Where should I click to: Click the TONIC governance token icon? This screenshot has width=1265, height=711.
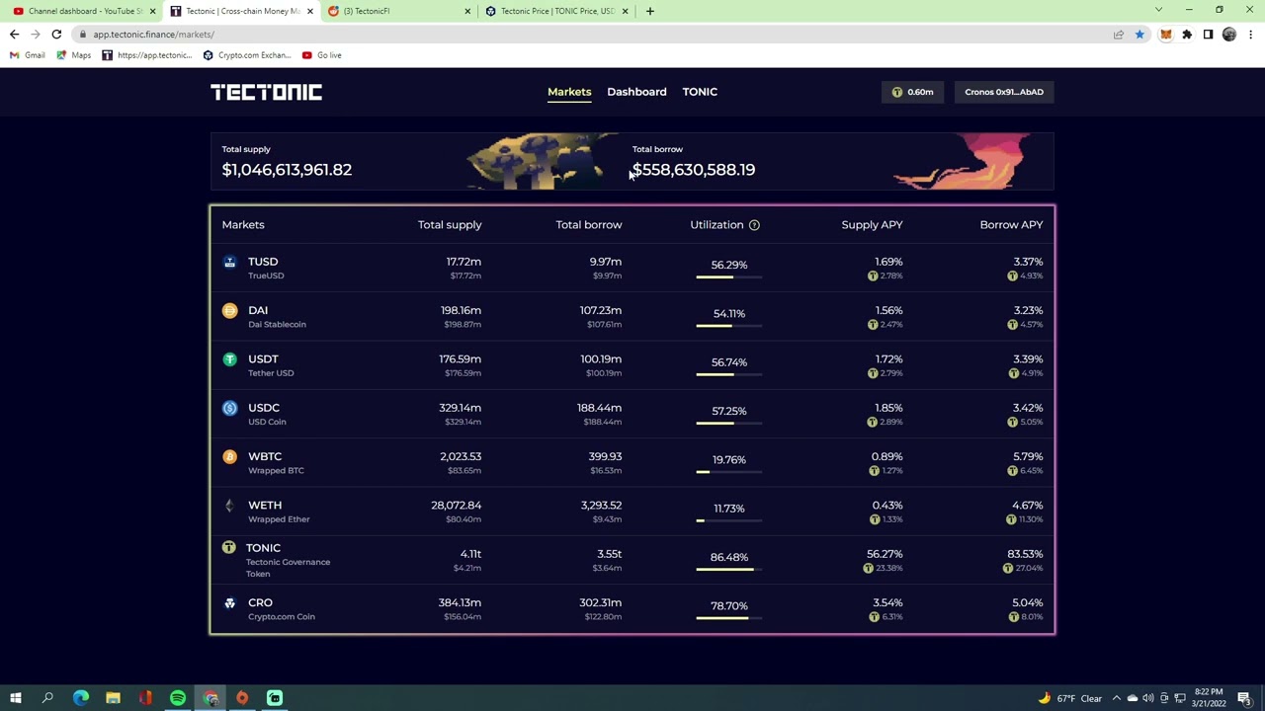pos(228,547)
